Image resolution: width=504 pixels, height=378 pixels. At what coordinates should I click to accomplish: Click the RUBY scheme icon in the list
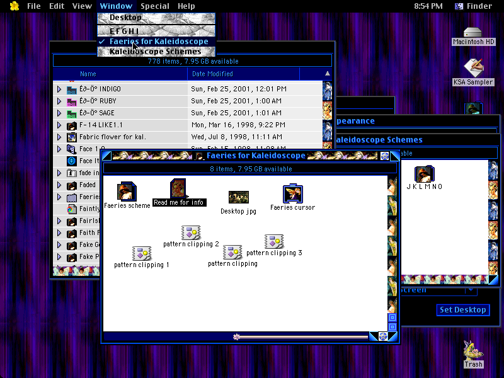tap(71, 101)
